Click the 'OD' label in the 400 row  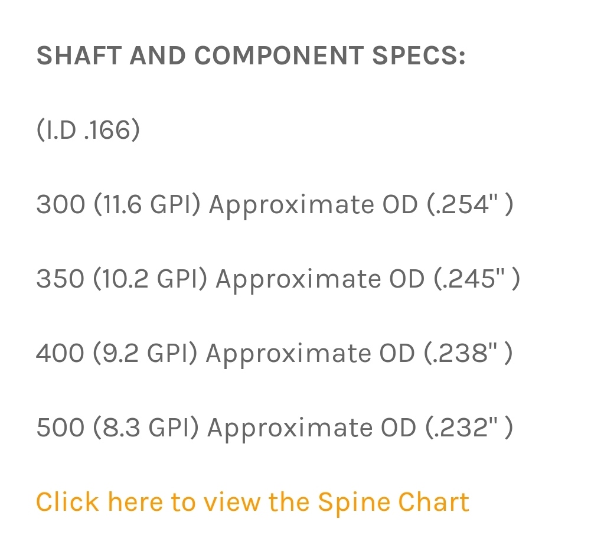coord(397,353)
